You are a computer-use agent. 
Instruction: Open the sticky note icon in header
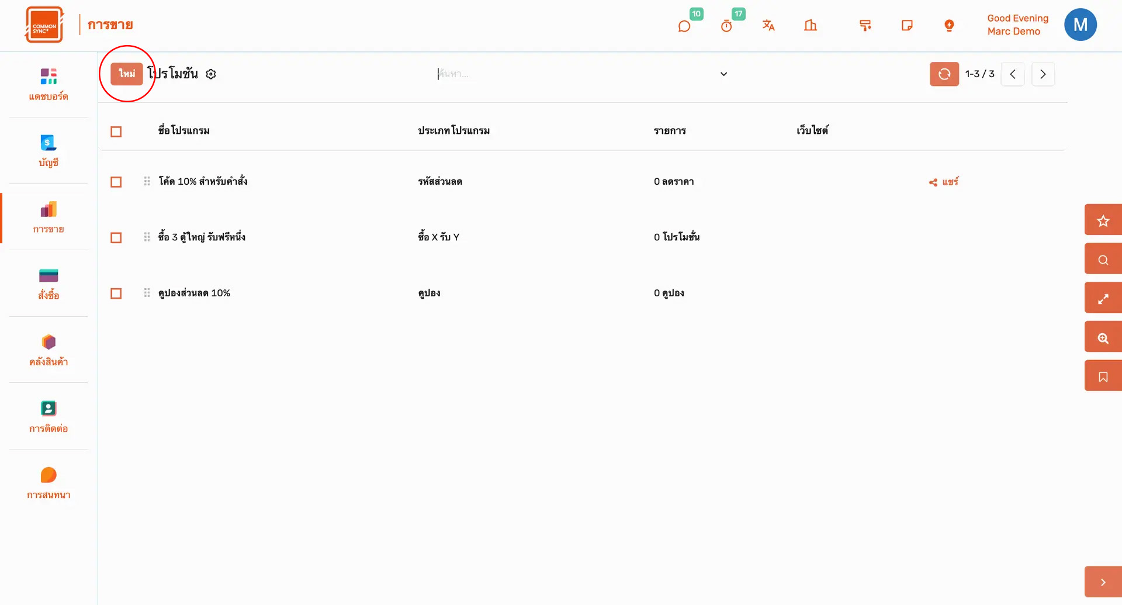coord(907,25)
